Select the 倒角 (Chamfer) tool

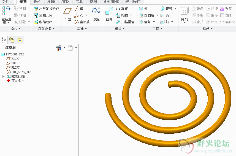pyautogui.click(x=145, y=22)
